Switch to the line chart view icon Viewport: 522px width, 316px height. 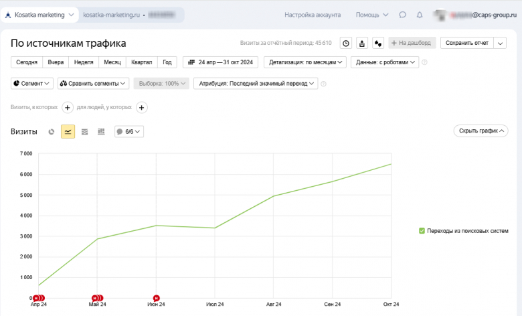pos(68,132)
